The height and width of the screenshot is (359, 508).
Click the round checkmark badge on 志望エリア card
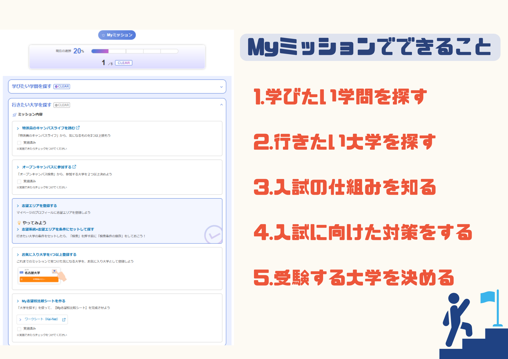[213, 234]
